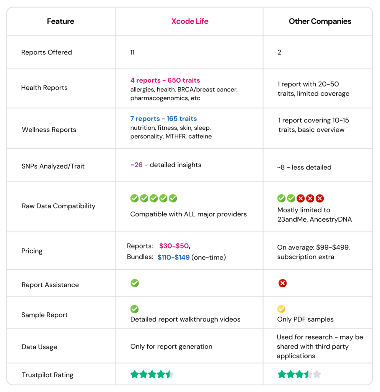Click last green checkmark above "Compatible with ALL major providers"
Screen dimensions: 380x392
click(173, 198)
